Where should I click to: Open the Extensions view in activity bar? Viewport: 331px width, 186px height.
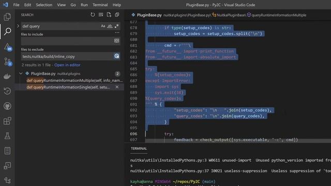tap(7, 121)
